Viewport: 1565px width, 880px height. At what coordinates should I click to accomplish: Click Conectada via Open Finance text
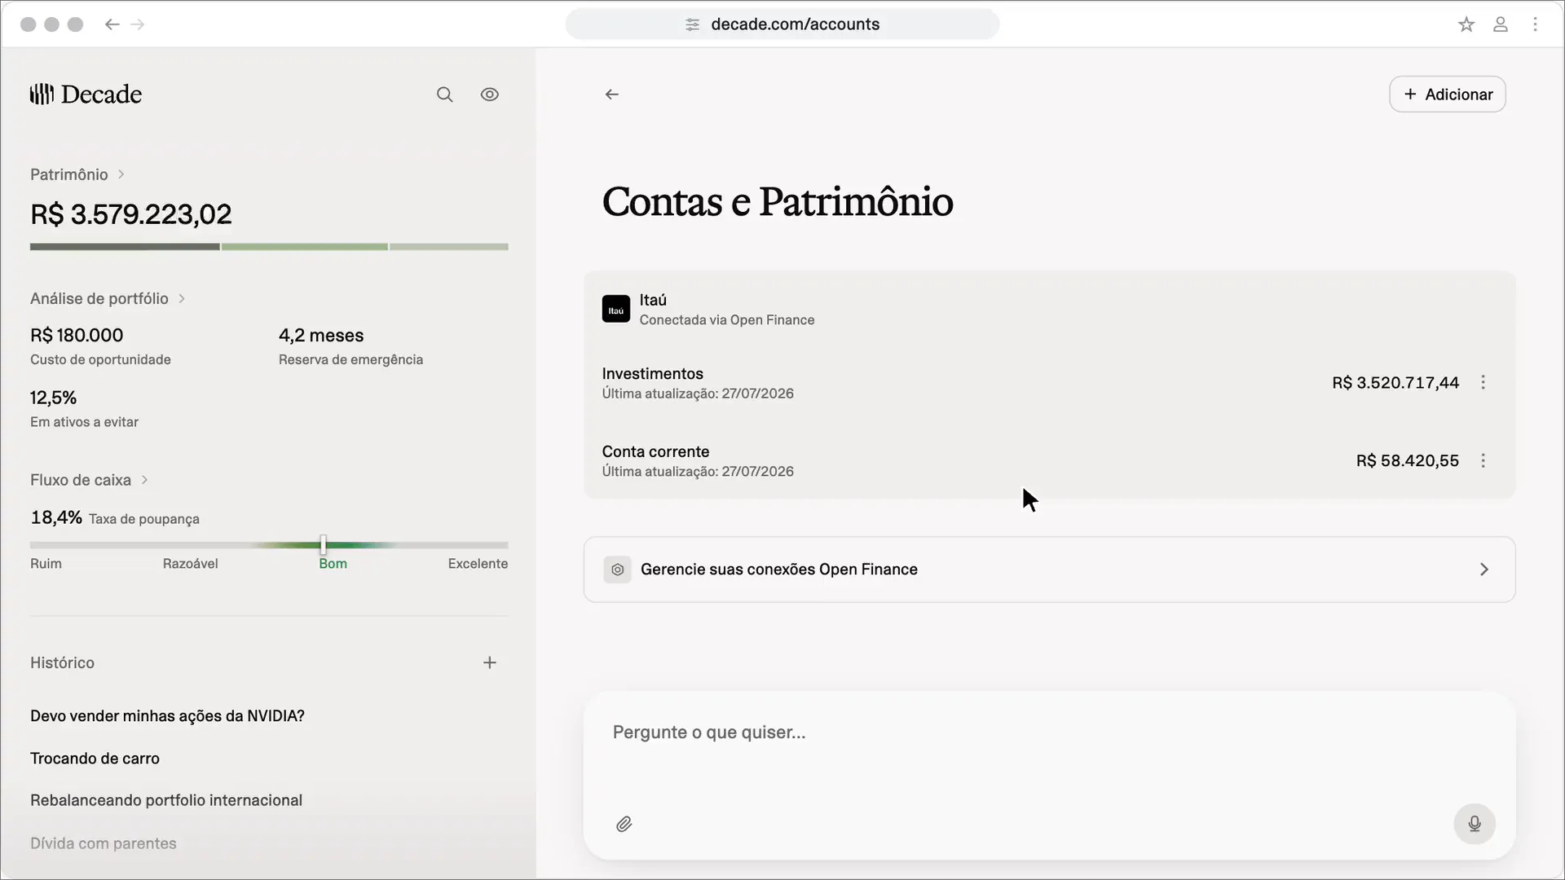point(727,320)
